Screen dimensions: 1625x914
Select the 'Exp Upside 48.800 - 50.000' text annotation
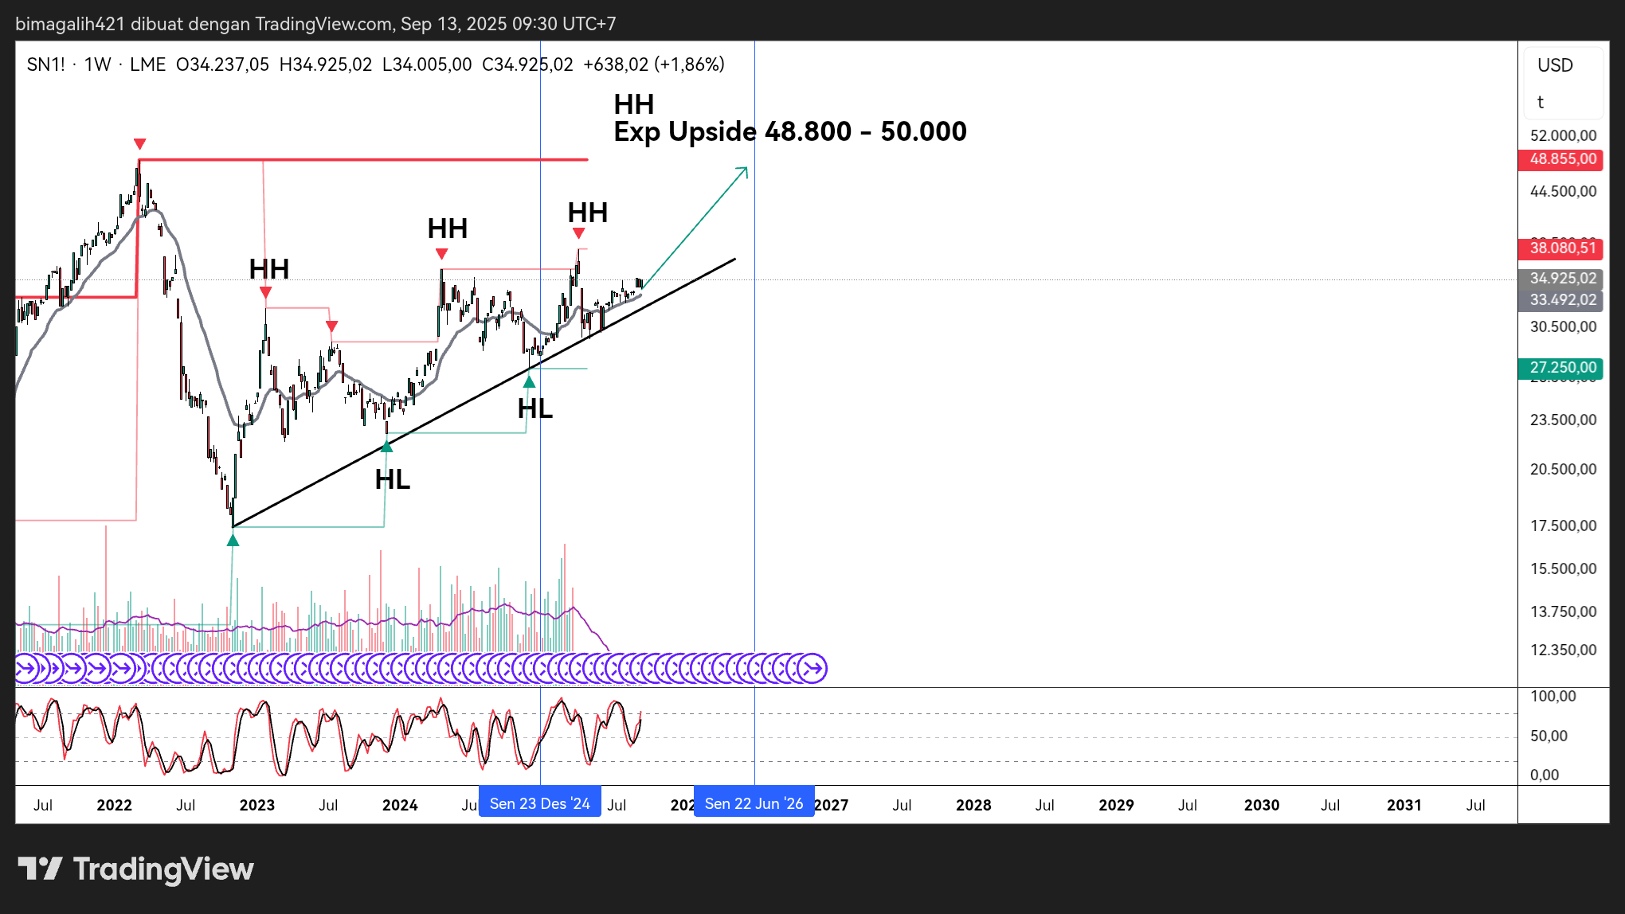pyautogui.click(x=789, y=131)
